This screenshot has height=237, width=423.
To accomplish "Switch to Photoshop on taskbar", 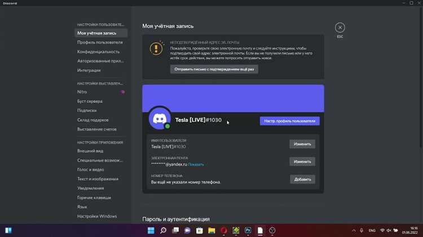I will tap(248, 230).
